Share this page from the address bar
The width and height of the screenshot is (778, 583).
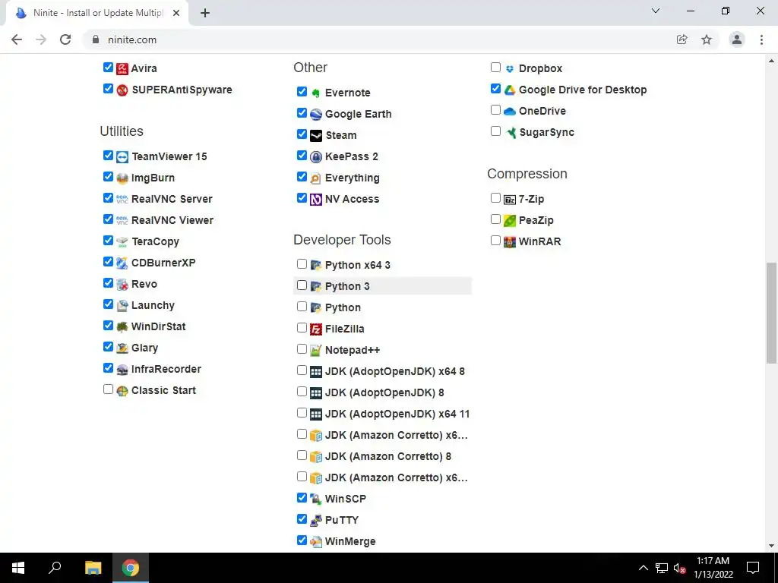point(682,39)
